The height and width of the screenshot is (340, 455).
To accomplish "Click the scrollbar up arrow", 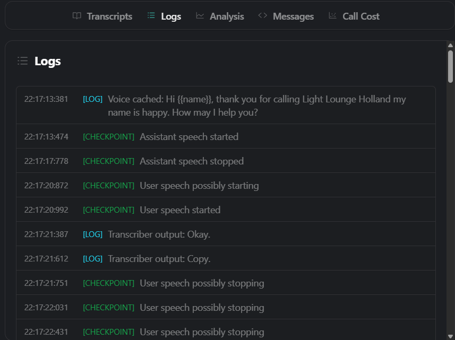I will pyautogui.click(x=450, y=46).
